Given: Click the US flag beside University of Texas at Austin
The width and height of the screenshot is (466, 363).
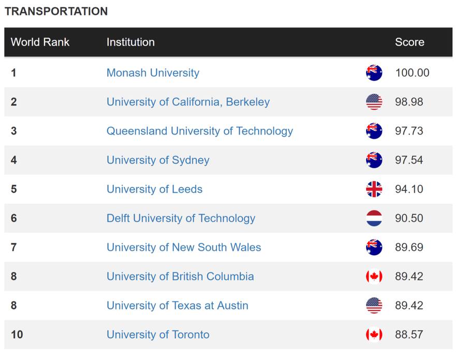Looking at the screenshot, I should click(374, 306).
